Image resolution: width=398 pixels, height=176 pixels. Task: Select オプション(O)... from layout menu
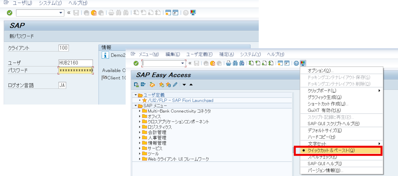tap(342, 71)
